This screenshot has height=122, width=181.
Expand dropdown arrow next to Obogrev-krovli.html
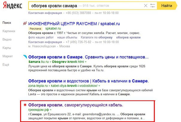click(86, 62)
